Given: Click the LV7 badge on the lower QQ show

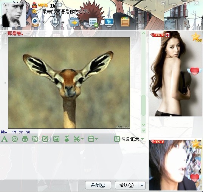Looking at the screenshot, I should click(157, 142).
